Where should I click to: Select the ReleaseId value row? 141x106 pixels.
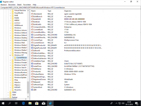pyautogui.click(x=67, y=82)
